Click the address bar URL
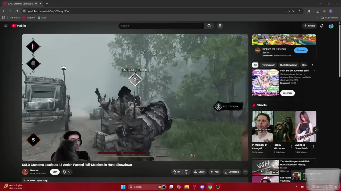This screenshot has height=191, width=341. coord(48,11)
